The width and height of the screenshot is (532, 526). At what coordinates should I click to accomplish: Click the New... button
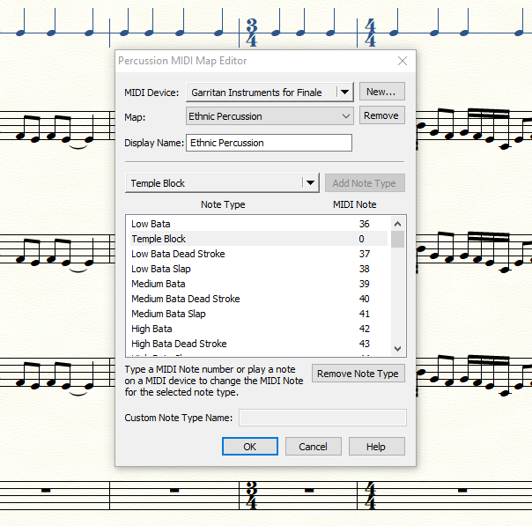point(381,92)
